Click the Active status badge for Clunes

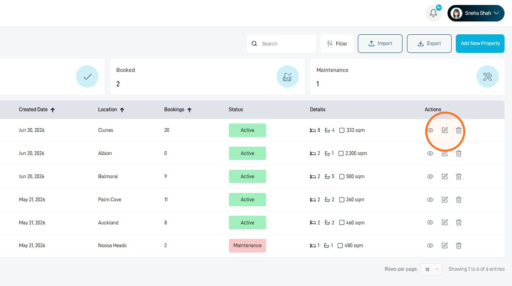248,130
